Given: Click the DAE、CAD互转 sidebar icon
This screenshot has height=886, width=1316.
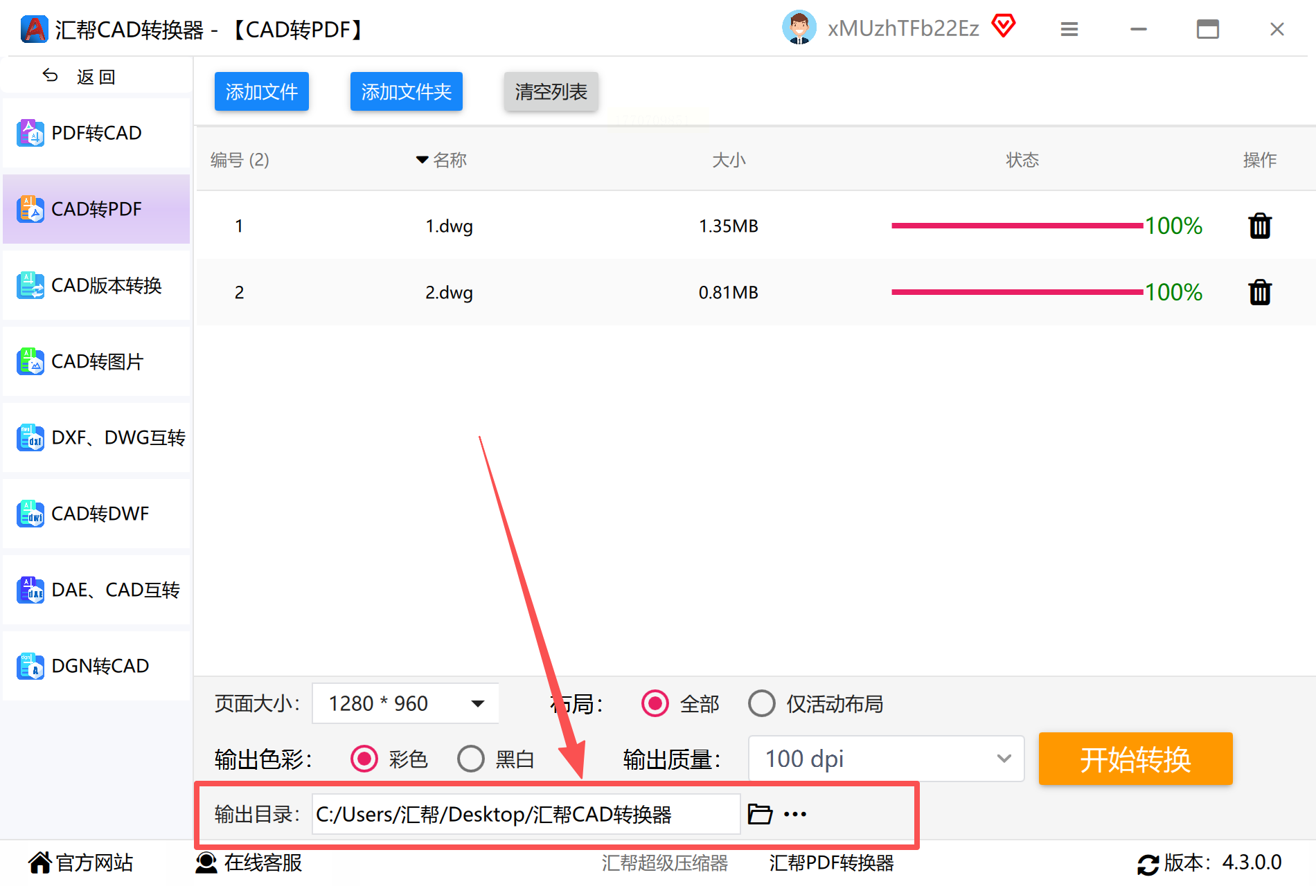Looking at the screenshot, I should pos(30,590).
